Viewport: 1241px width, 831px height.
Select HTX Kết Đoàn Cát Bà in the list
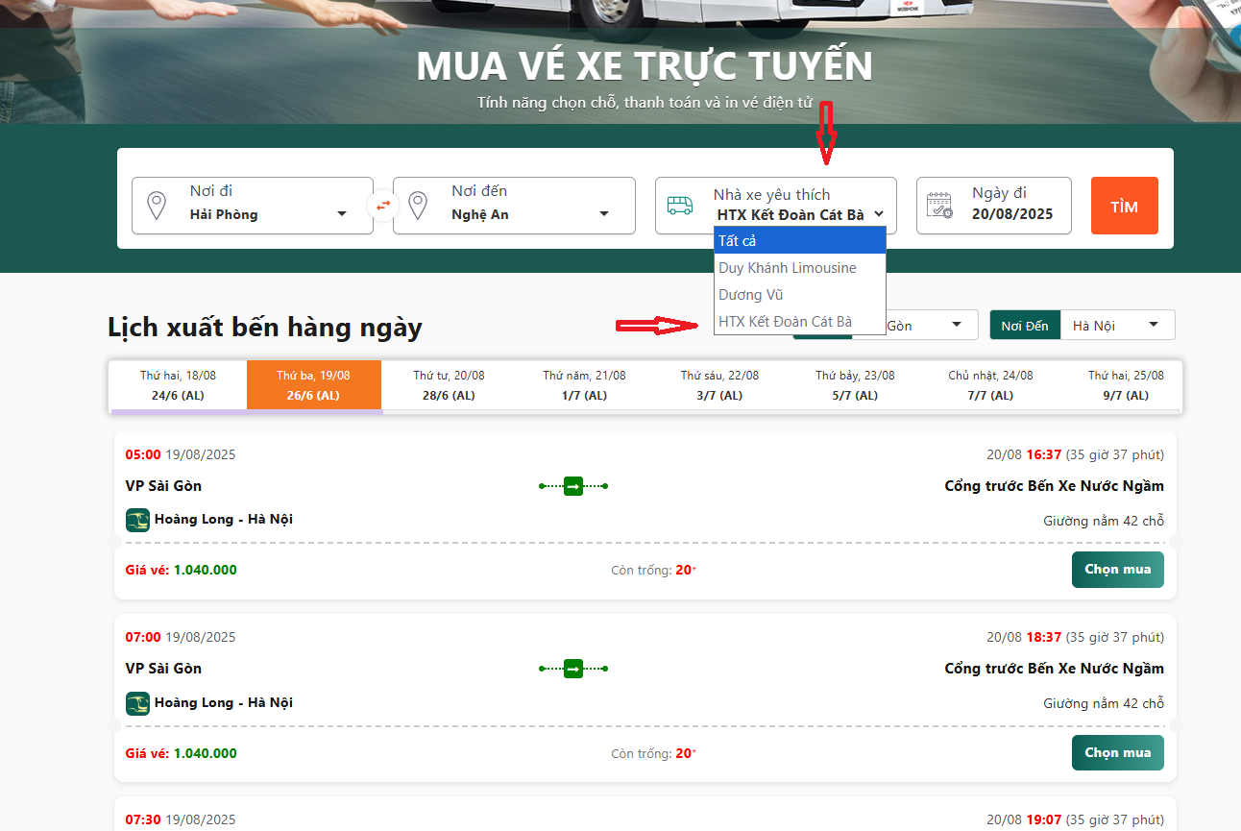pos(799,322)
